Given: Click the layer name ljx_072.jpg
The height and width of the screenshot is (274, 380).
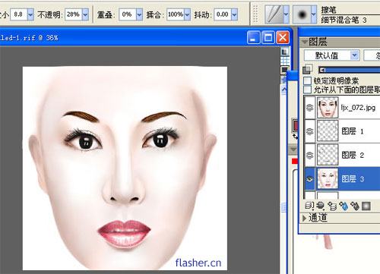Looking at the screenshot, I should coord(358,108).
